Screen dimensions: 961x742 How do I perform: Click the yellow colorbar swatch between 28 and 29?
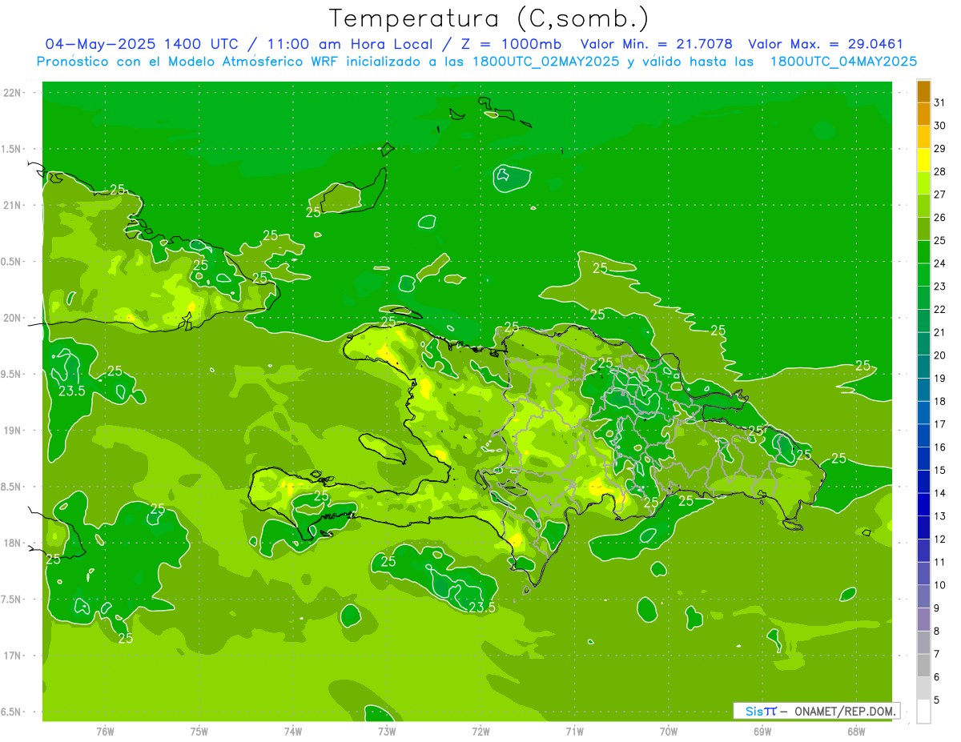923,160
